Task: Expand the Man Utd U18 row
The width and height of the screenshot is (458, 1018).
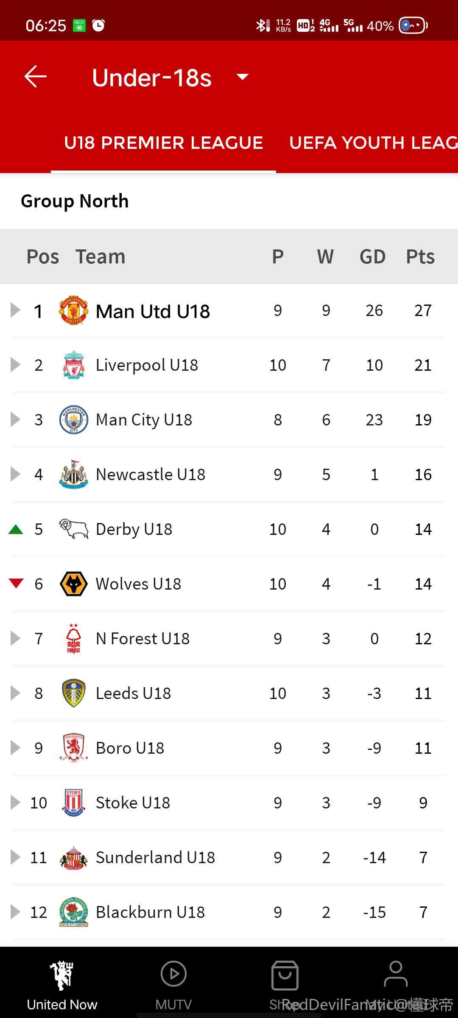Action: 16,310
